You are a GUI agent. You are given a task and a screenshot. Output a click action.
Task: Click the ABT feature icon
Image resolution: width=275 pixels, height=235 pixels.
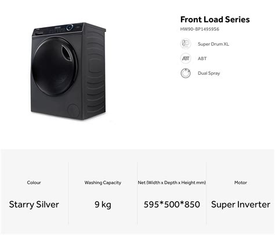tap(186, 58)
